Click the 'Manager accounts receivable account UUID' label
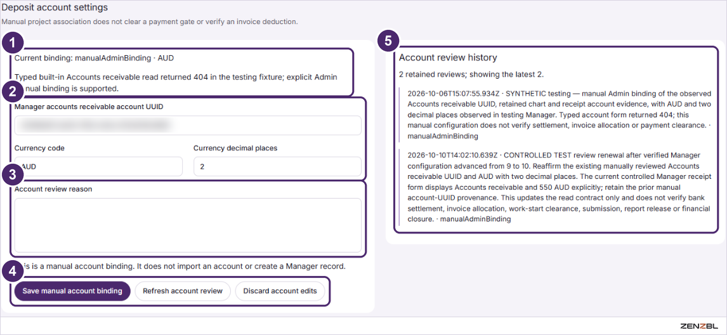The width and height of the screenshot is (727, 335). (89, 106)
